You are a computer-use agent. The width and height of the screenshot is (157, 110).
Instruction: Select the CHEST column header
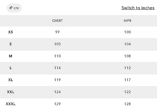(57, 20)
